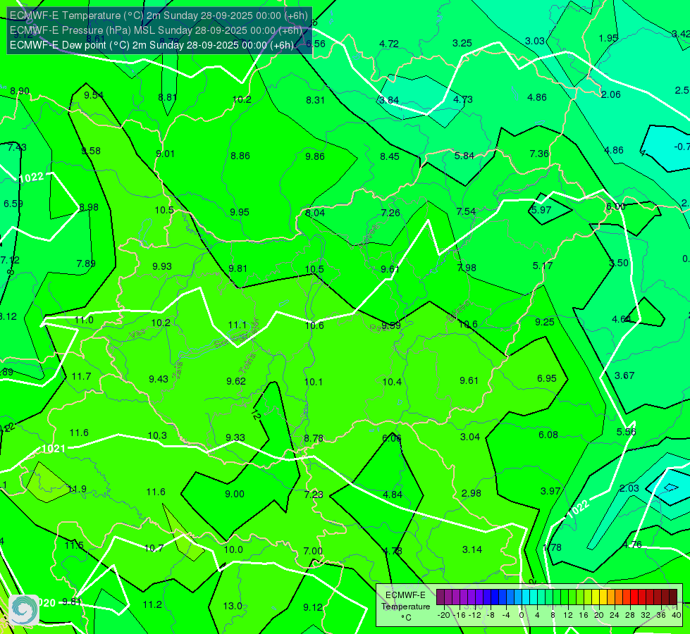Click the temperature value 6.08
Screen dimensions: 690x634
[548, 435]
